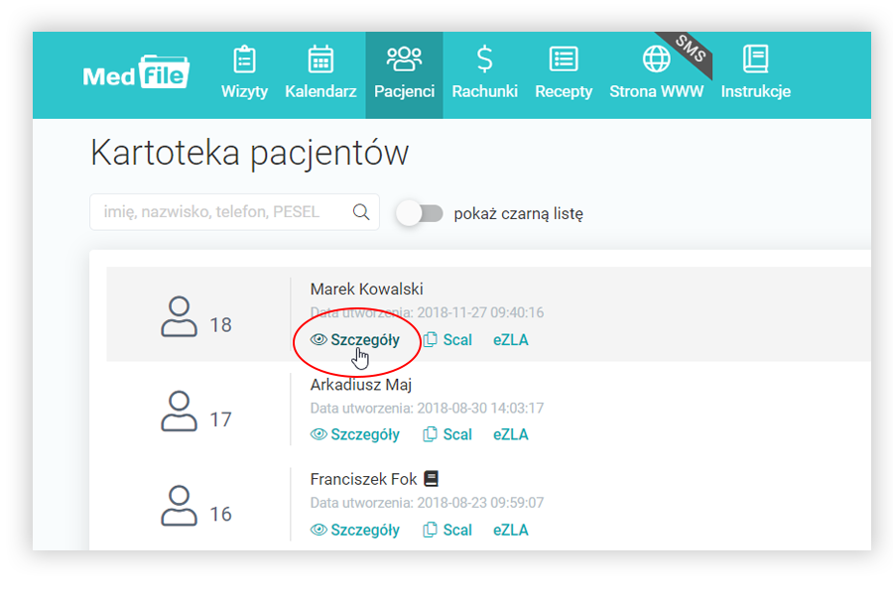Viewport: 893px width, 595px height.
Task: View Szczegóły for Arkadiusz Maj
Action: pos(355,434)
